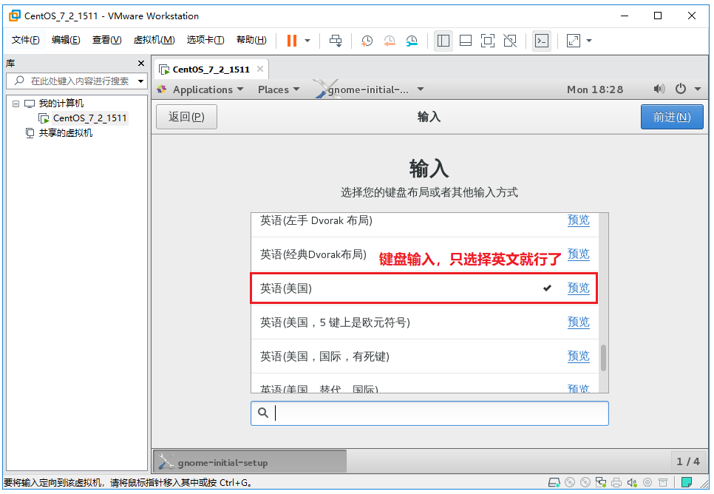Open the power options dropdown beside pause

[x=307, y=41]
